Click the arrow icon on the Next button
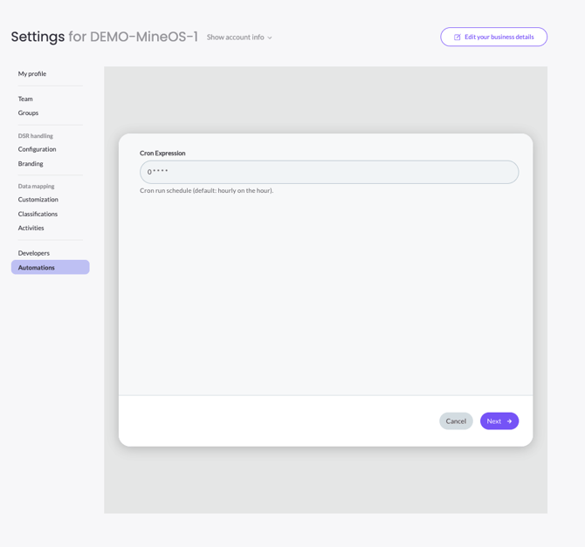Viewport: 585px width, 547px height. tap(510, 421)
